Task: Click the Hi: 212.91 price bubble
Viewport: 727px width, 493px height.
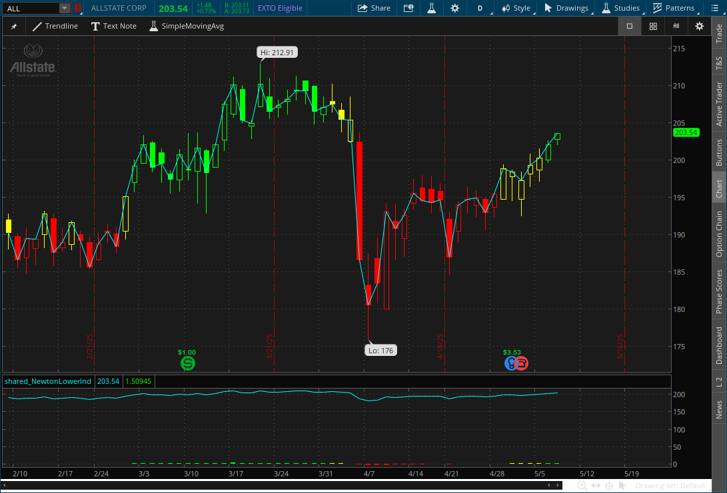Action: coord(277,53)
